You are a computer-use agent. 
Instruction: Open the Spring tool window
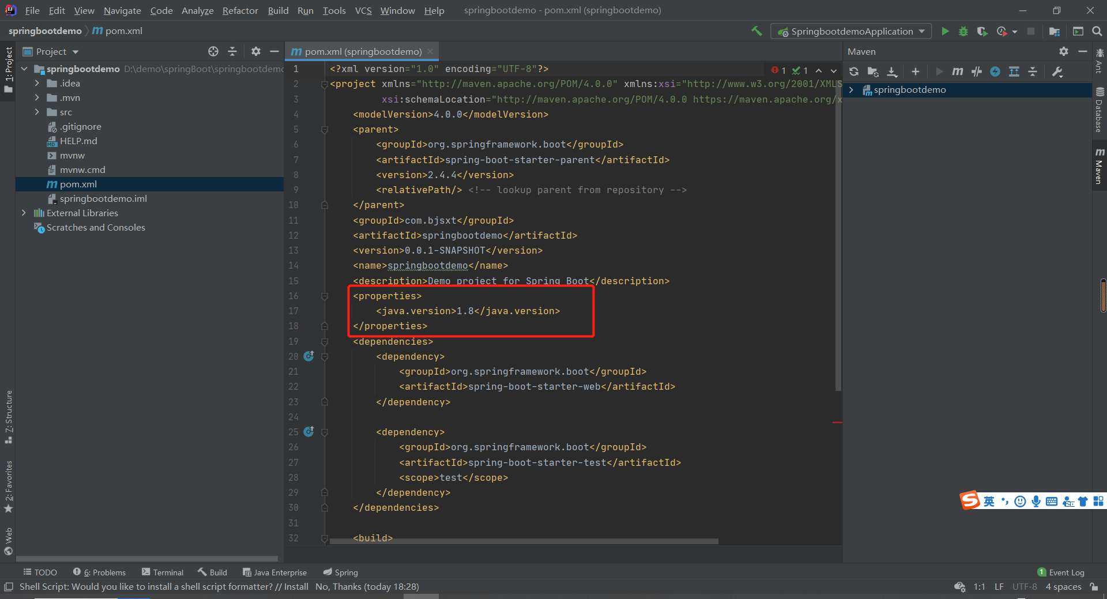coord(340,572)
